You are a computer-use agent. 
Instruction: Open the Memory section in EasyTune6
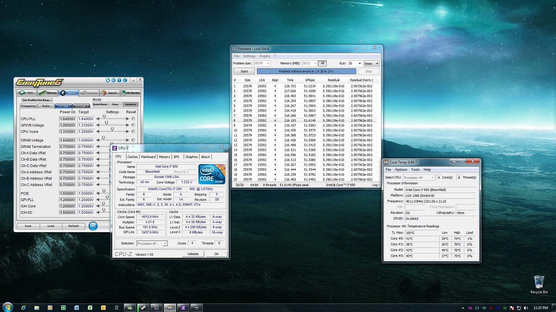(48, 93)
